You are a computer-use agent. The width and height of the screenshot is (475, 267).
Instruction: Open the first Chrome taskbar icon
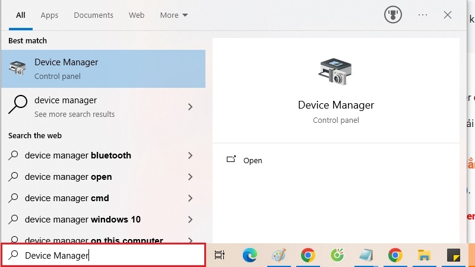pyautogui.click(x=308, y=255)
